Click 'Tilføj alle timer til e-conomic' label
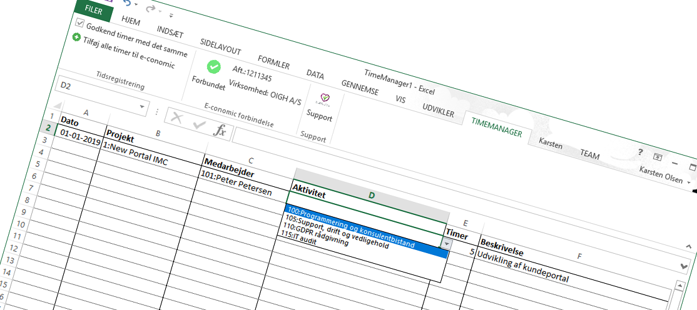 click(x=129, y=52)
